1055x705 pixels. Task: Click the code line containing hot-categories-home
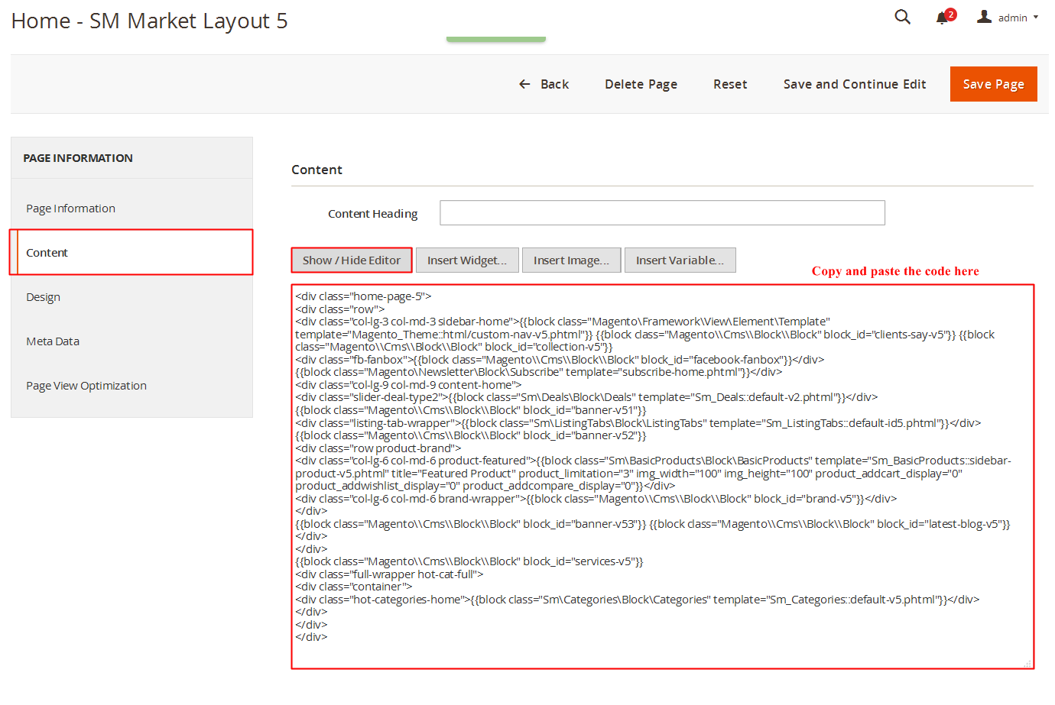637,600
